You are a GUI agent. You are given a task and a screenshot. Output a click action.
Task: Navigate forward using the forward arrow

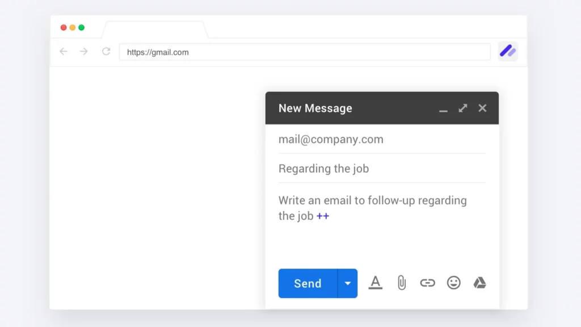pyautogui.click(x=84, y=51)
